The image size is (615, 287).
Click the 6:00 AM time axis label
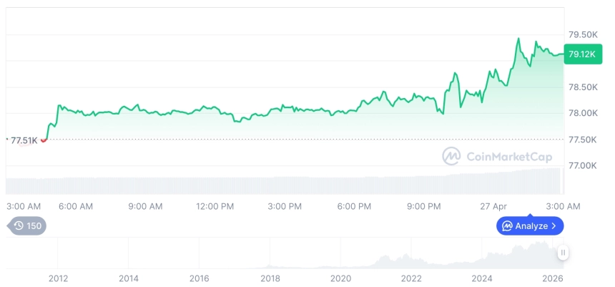click(76, 206)
